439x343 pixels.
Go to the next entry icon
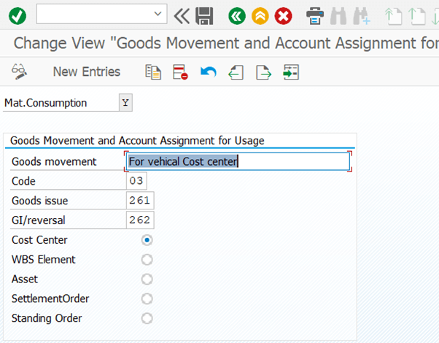point(263,72)
